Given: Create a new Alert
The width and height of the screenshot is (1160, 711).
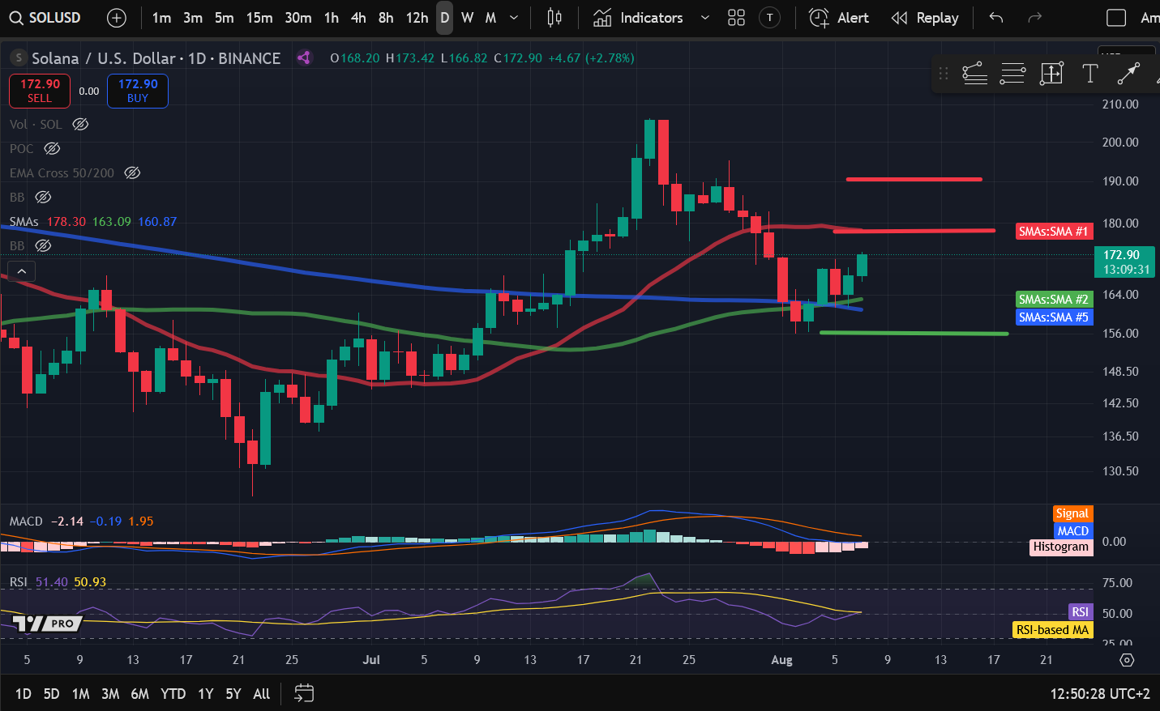Looking at the screenshot, I should click(x=839, y=18).
